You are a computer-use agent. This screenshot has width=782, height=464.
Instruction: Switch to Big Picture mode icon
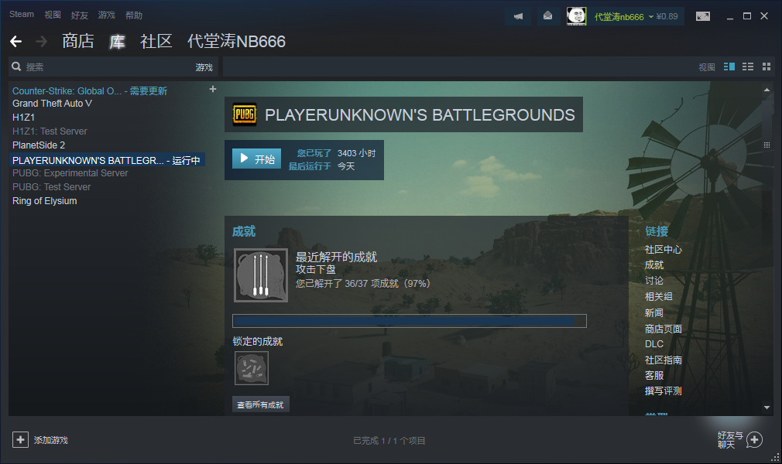[x=703, y=16]
